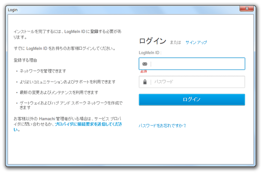The image size is (262, 173).
Task: Click the または text beside heading
Action: (x=175, y=42)
